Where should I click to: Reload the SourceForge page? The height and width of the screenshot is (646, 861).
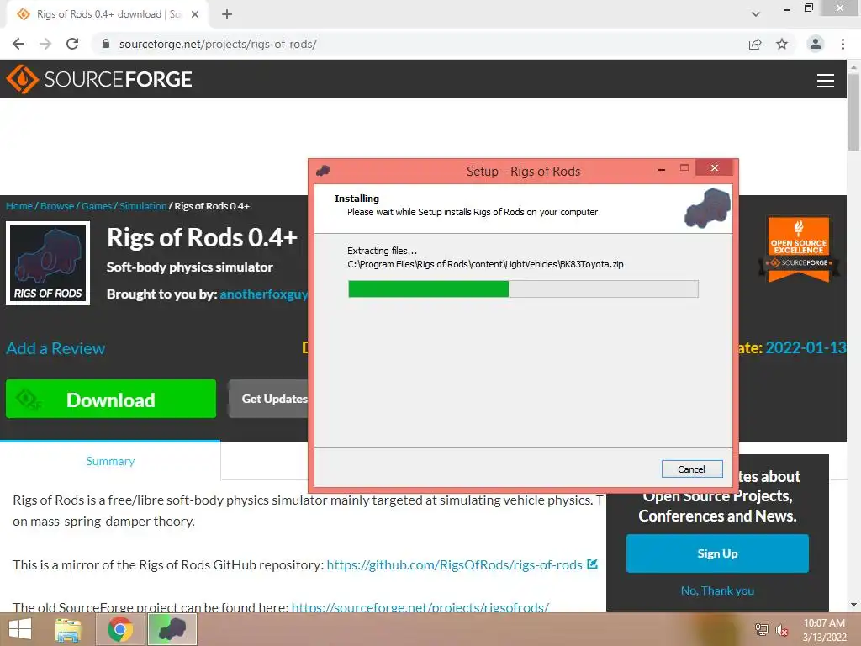coord(72,44)
